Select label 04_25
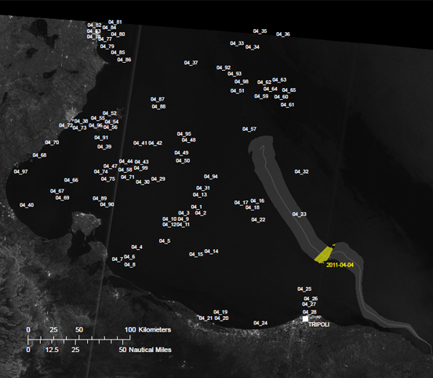 point(304,289)
